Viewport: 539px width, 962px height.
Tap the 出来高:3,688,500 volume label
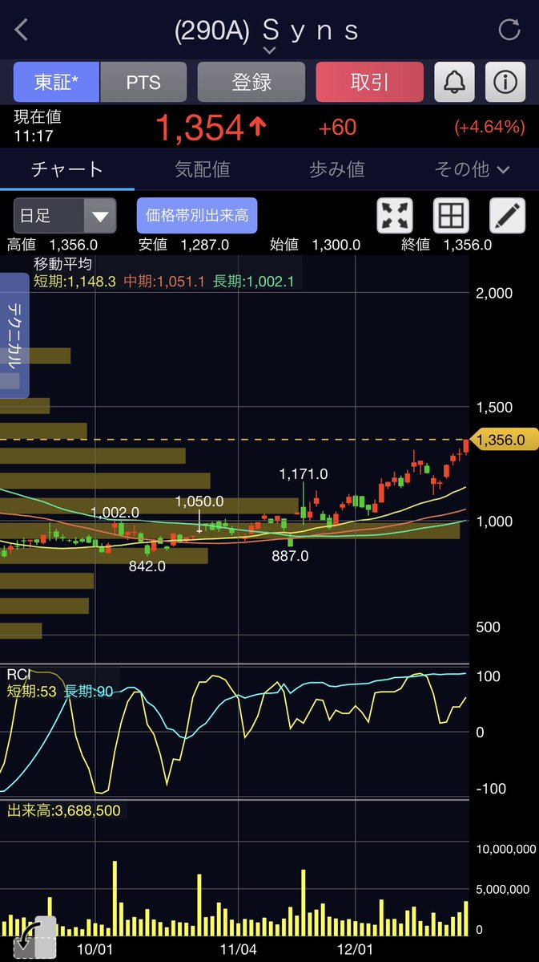[64, 810]
